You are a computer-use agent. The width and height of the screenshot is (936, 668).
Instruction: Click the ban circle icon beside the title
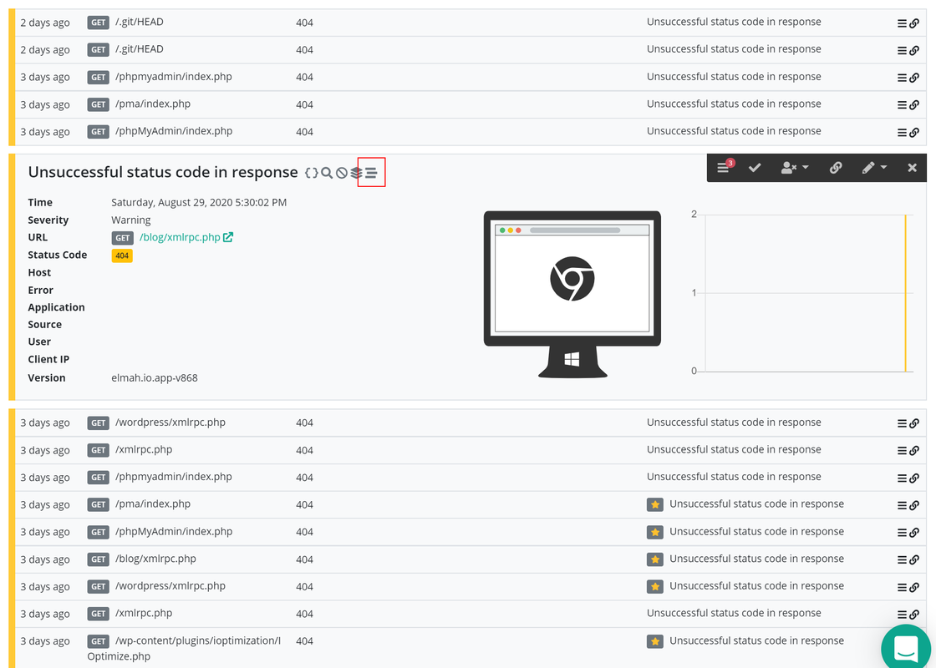[342, 173]
